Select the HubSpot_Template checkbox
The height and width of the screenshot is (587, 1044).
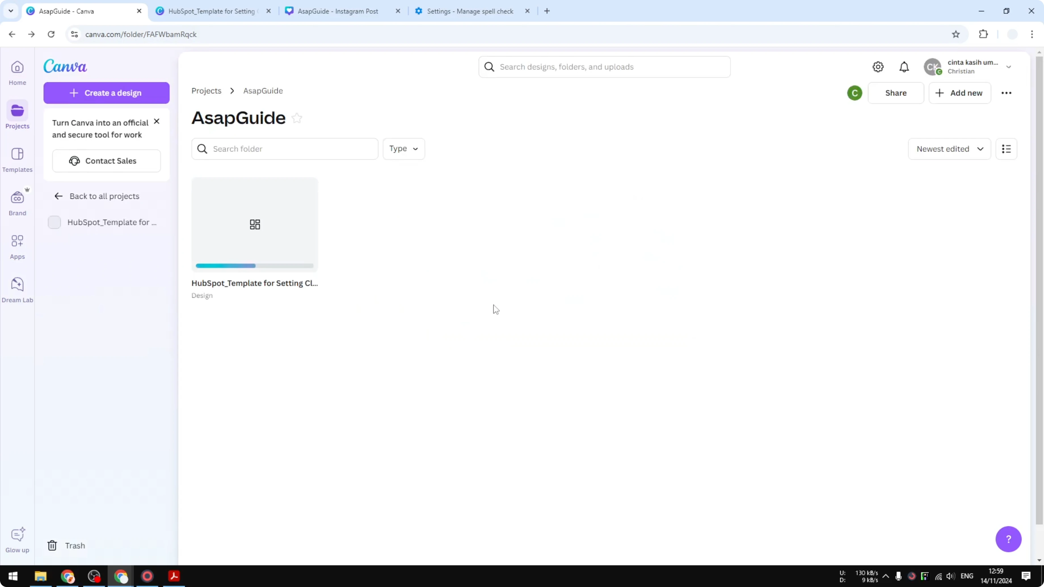coord(54,222)
